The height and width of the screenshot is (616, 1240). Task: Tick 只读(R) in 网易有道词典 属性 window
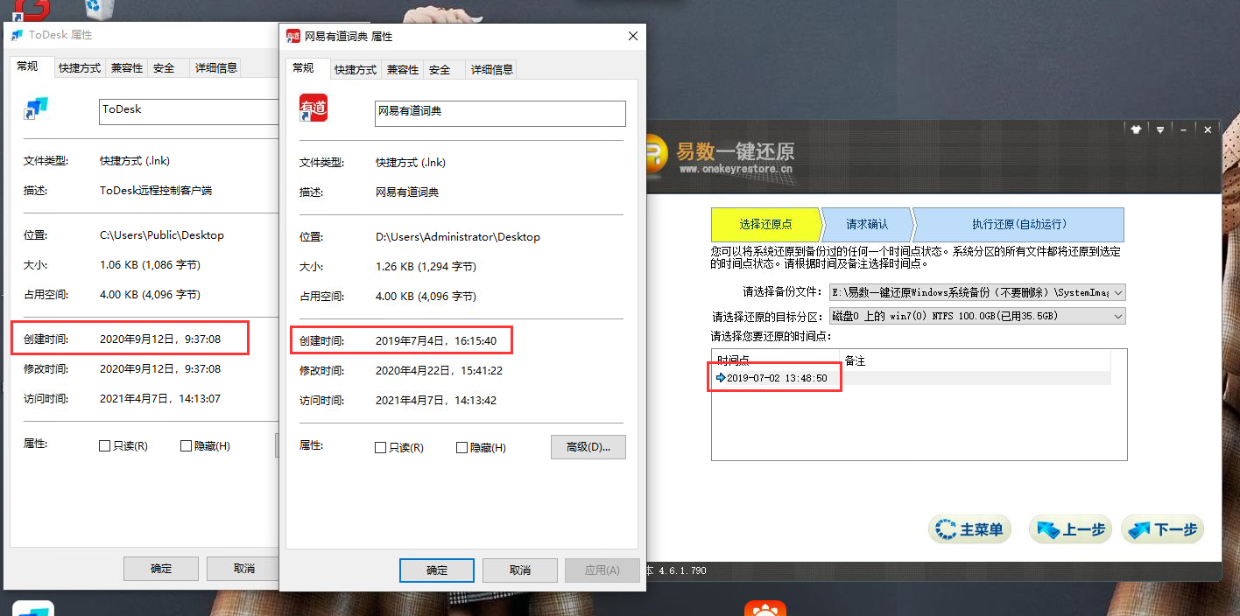click(x=380, y=448)
